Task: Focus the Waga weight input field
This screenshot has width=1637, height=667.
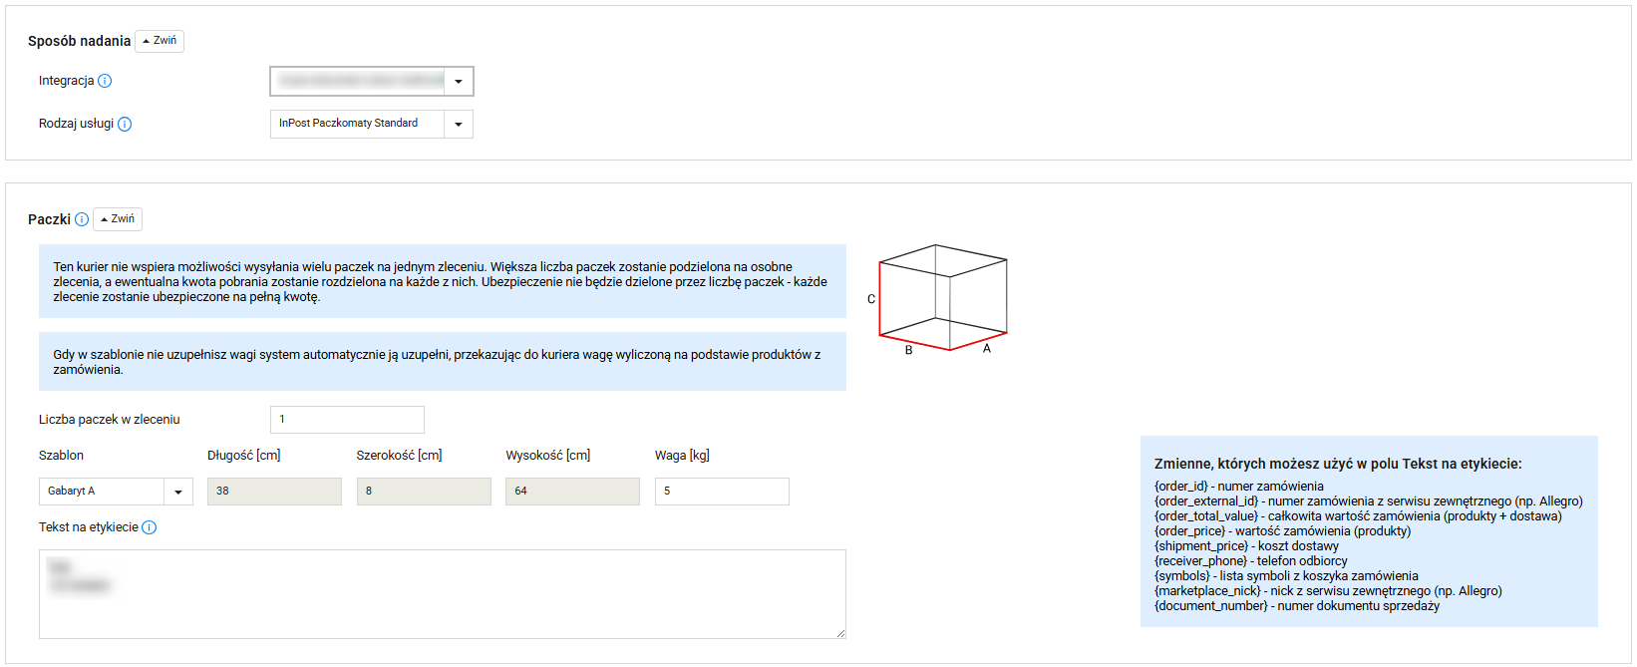Action: click(x=722, y=492)
